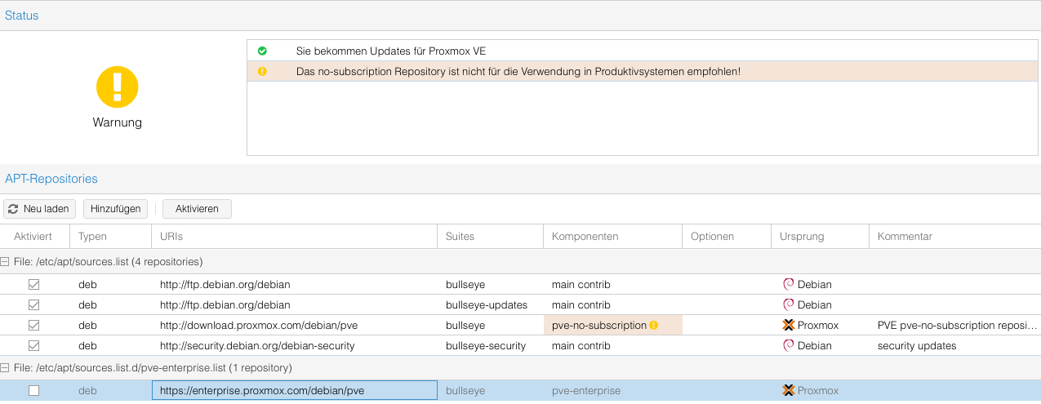
Task: Enable checkbox for enterprise.proxmox.com repository
Action: [x=33, y=391]
